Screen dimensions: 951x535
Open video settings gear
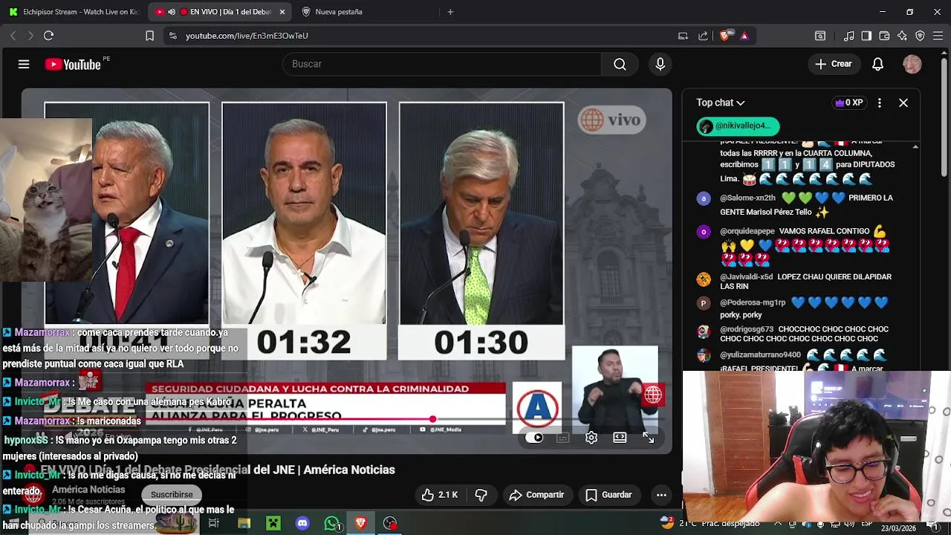tap(591, 438)
